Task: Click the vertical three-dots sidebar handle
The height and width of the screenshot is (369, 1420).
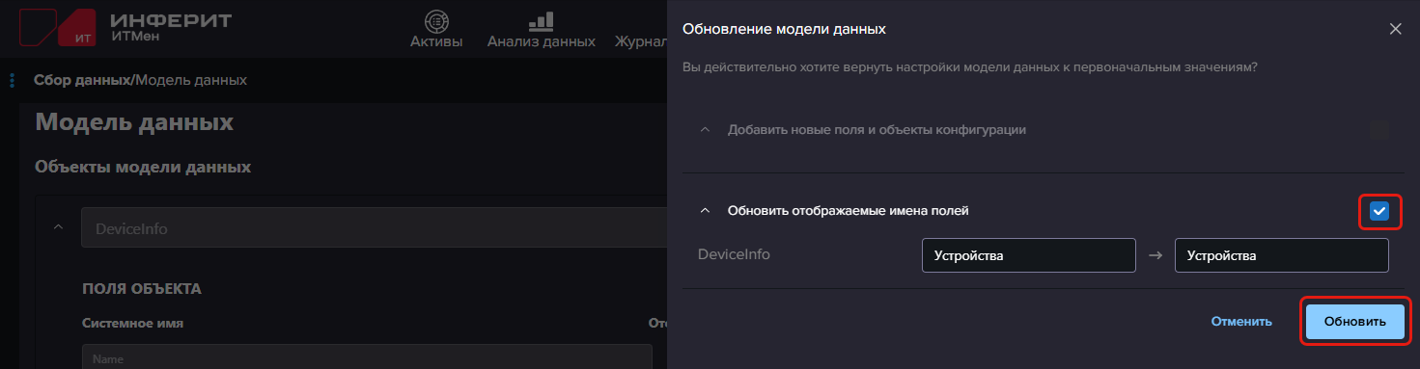Action: [x=12, y=80]
